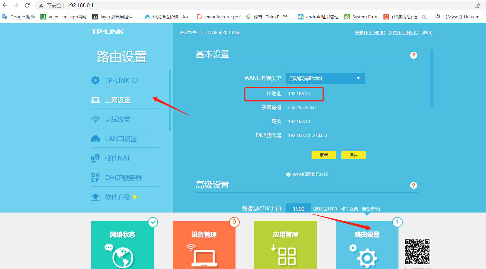Reload the router admin page

point(27,5)
